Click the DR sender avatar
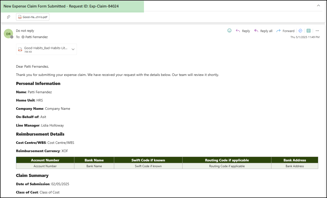This screenshot has height=198, width=327. pos(8,33)
